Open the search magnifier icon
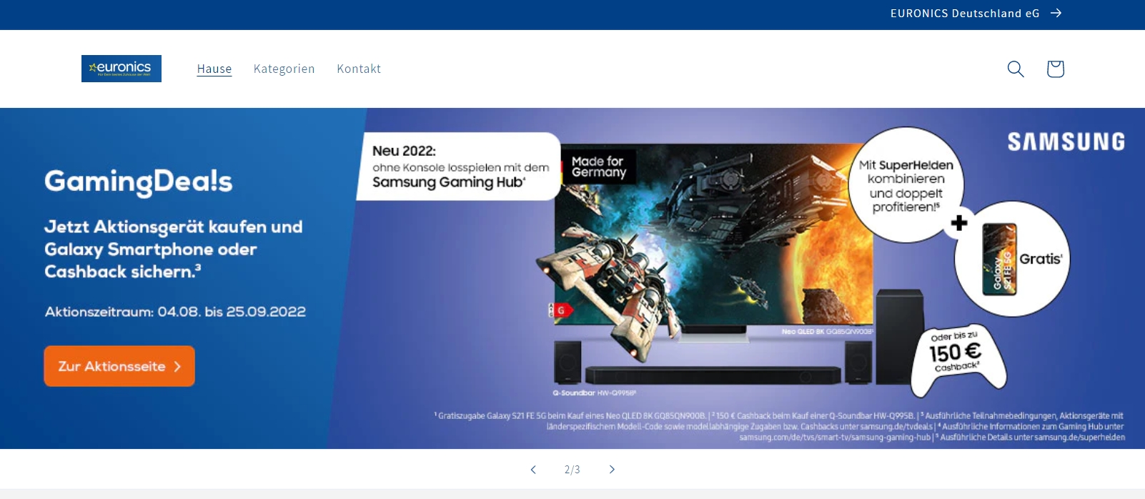The width and height of the screenshot is (1145, 499). click(1016, 69)
